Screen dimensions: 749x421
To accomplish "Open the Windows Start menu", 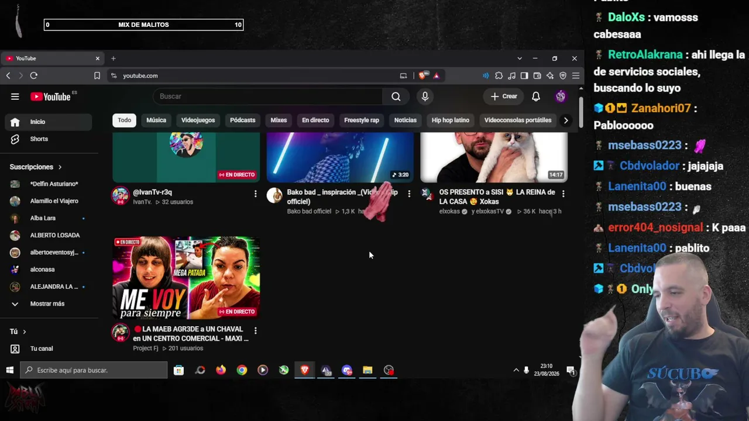I will (x=10, y=370).
